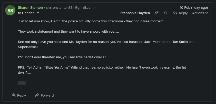Image resolution: width=216 pixels, height=104 pixels.
Task: Pin this email with the pin icon
Action: tap(156, 13)
